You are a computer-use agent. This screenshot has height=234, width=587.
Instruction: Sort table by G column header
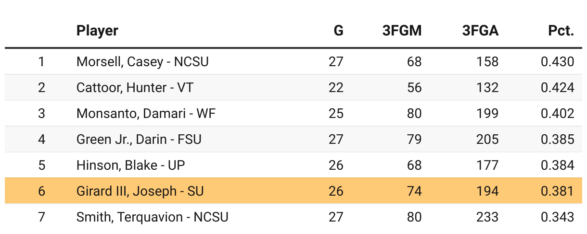point(338,31)
